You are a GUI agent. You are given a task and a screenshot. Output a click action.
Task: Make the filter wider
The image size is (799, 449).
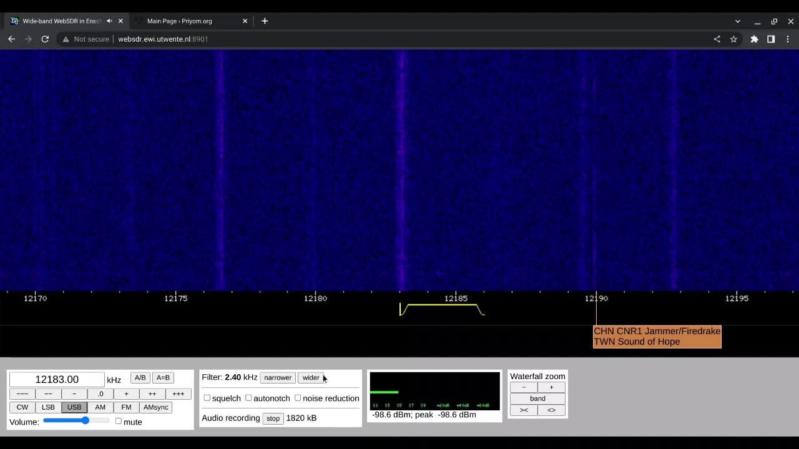[x=311, y=378]
